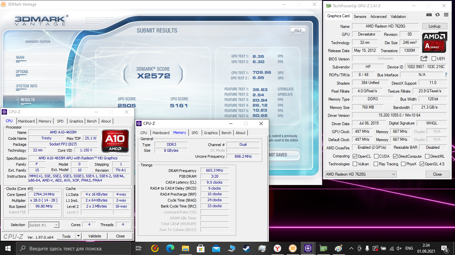The height and width of the screenshot is (255, 455).
Task: Open the Validation tab in GPU-Z
Action: (398, 16)
